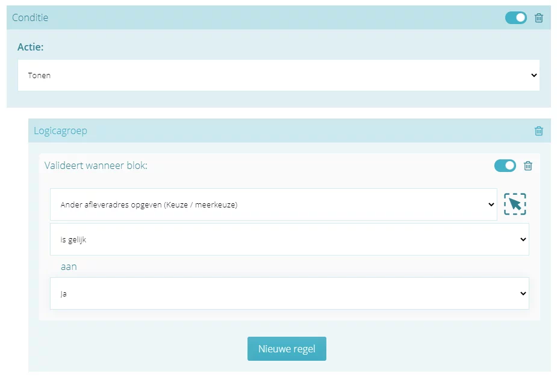Delete the Conditie with its trash icon
Screen dimensions: 557x377
click(x=538, y=17)
